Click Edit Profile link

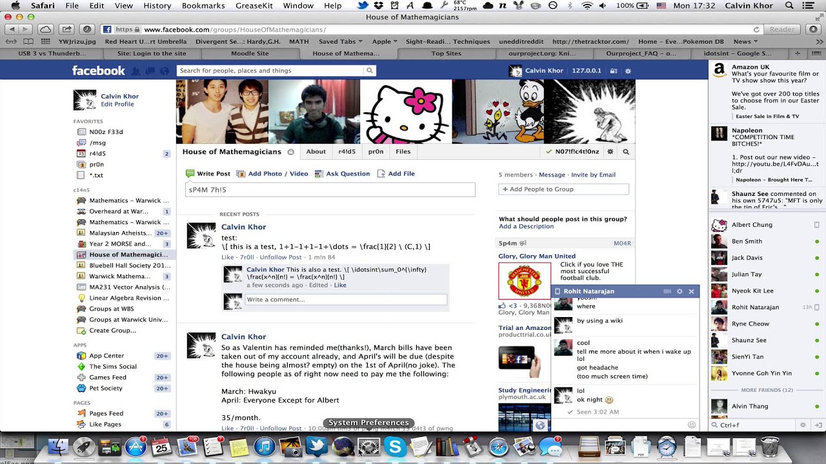point(117,104)
